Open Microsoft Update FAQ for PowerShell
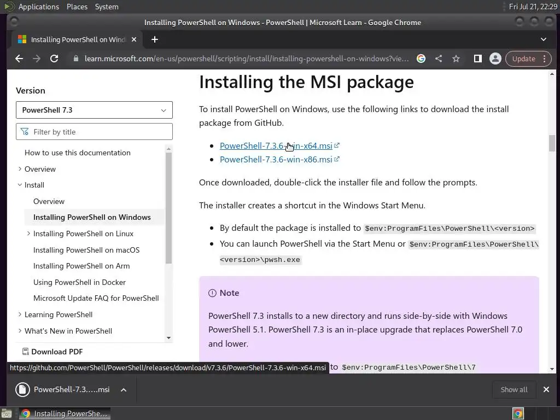The image size is (560, 420). tap(96, 298)
